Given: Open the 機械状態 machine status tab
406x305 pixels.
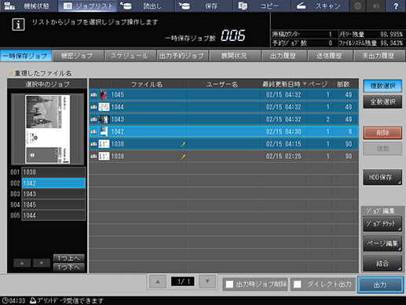Looking at the screenshot, I should click(28, 6).
